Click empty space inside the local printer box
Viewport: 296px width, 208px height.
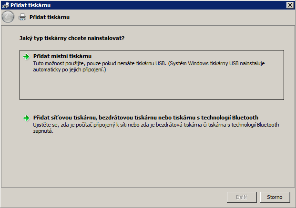tap(151, 86)
